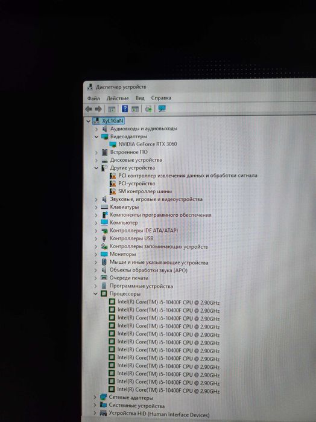Click the Дисковые устройства drive icon
The image size is (316, 422).
coord(104,161)
